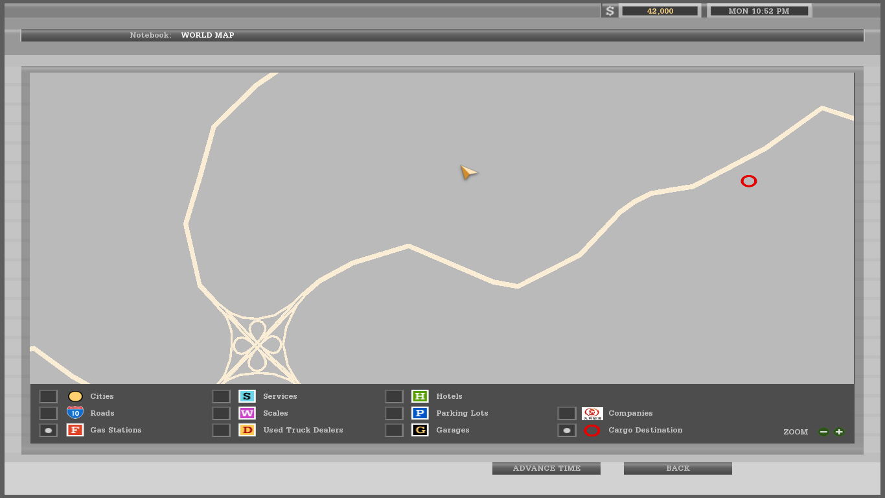The width and height of the screenshot is (885, 498).
Task: Click the Used Truck Dealers D icon
Action: point(247,430)
